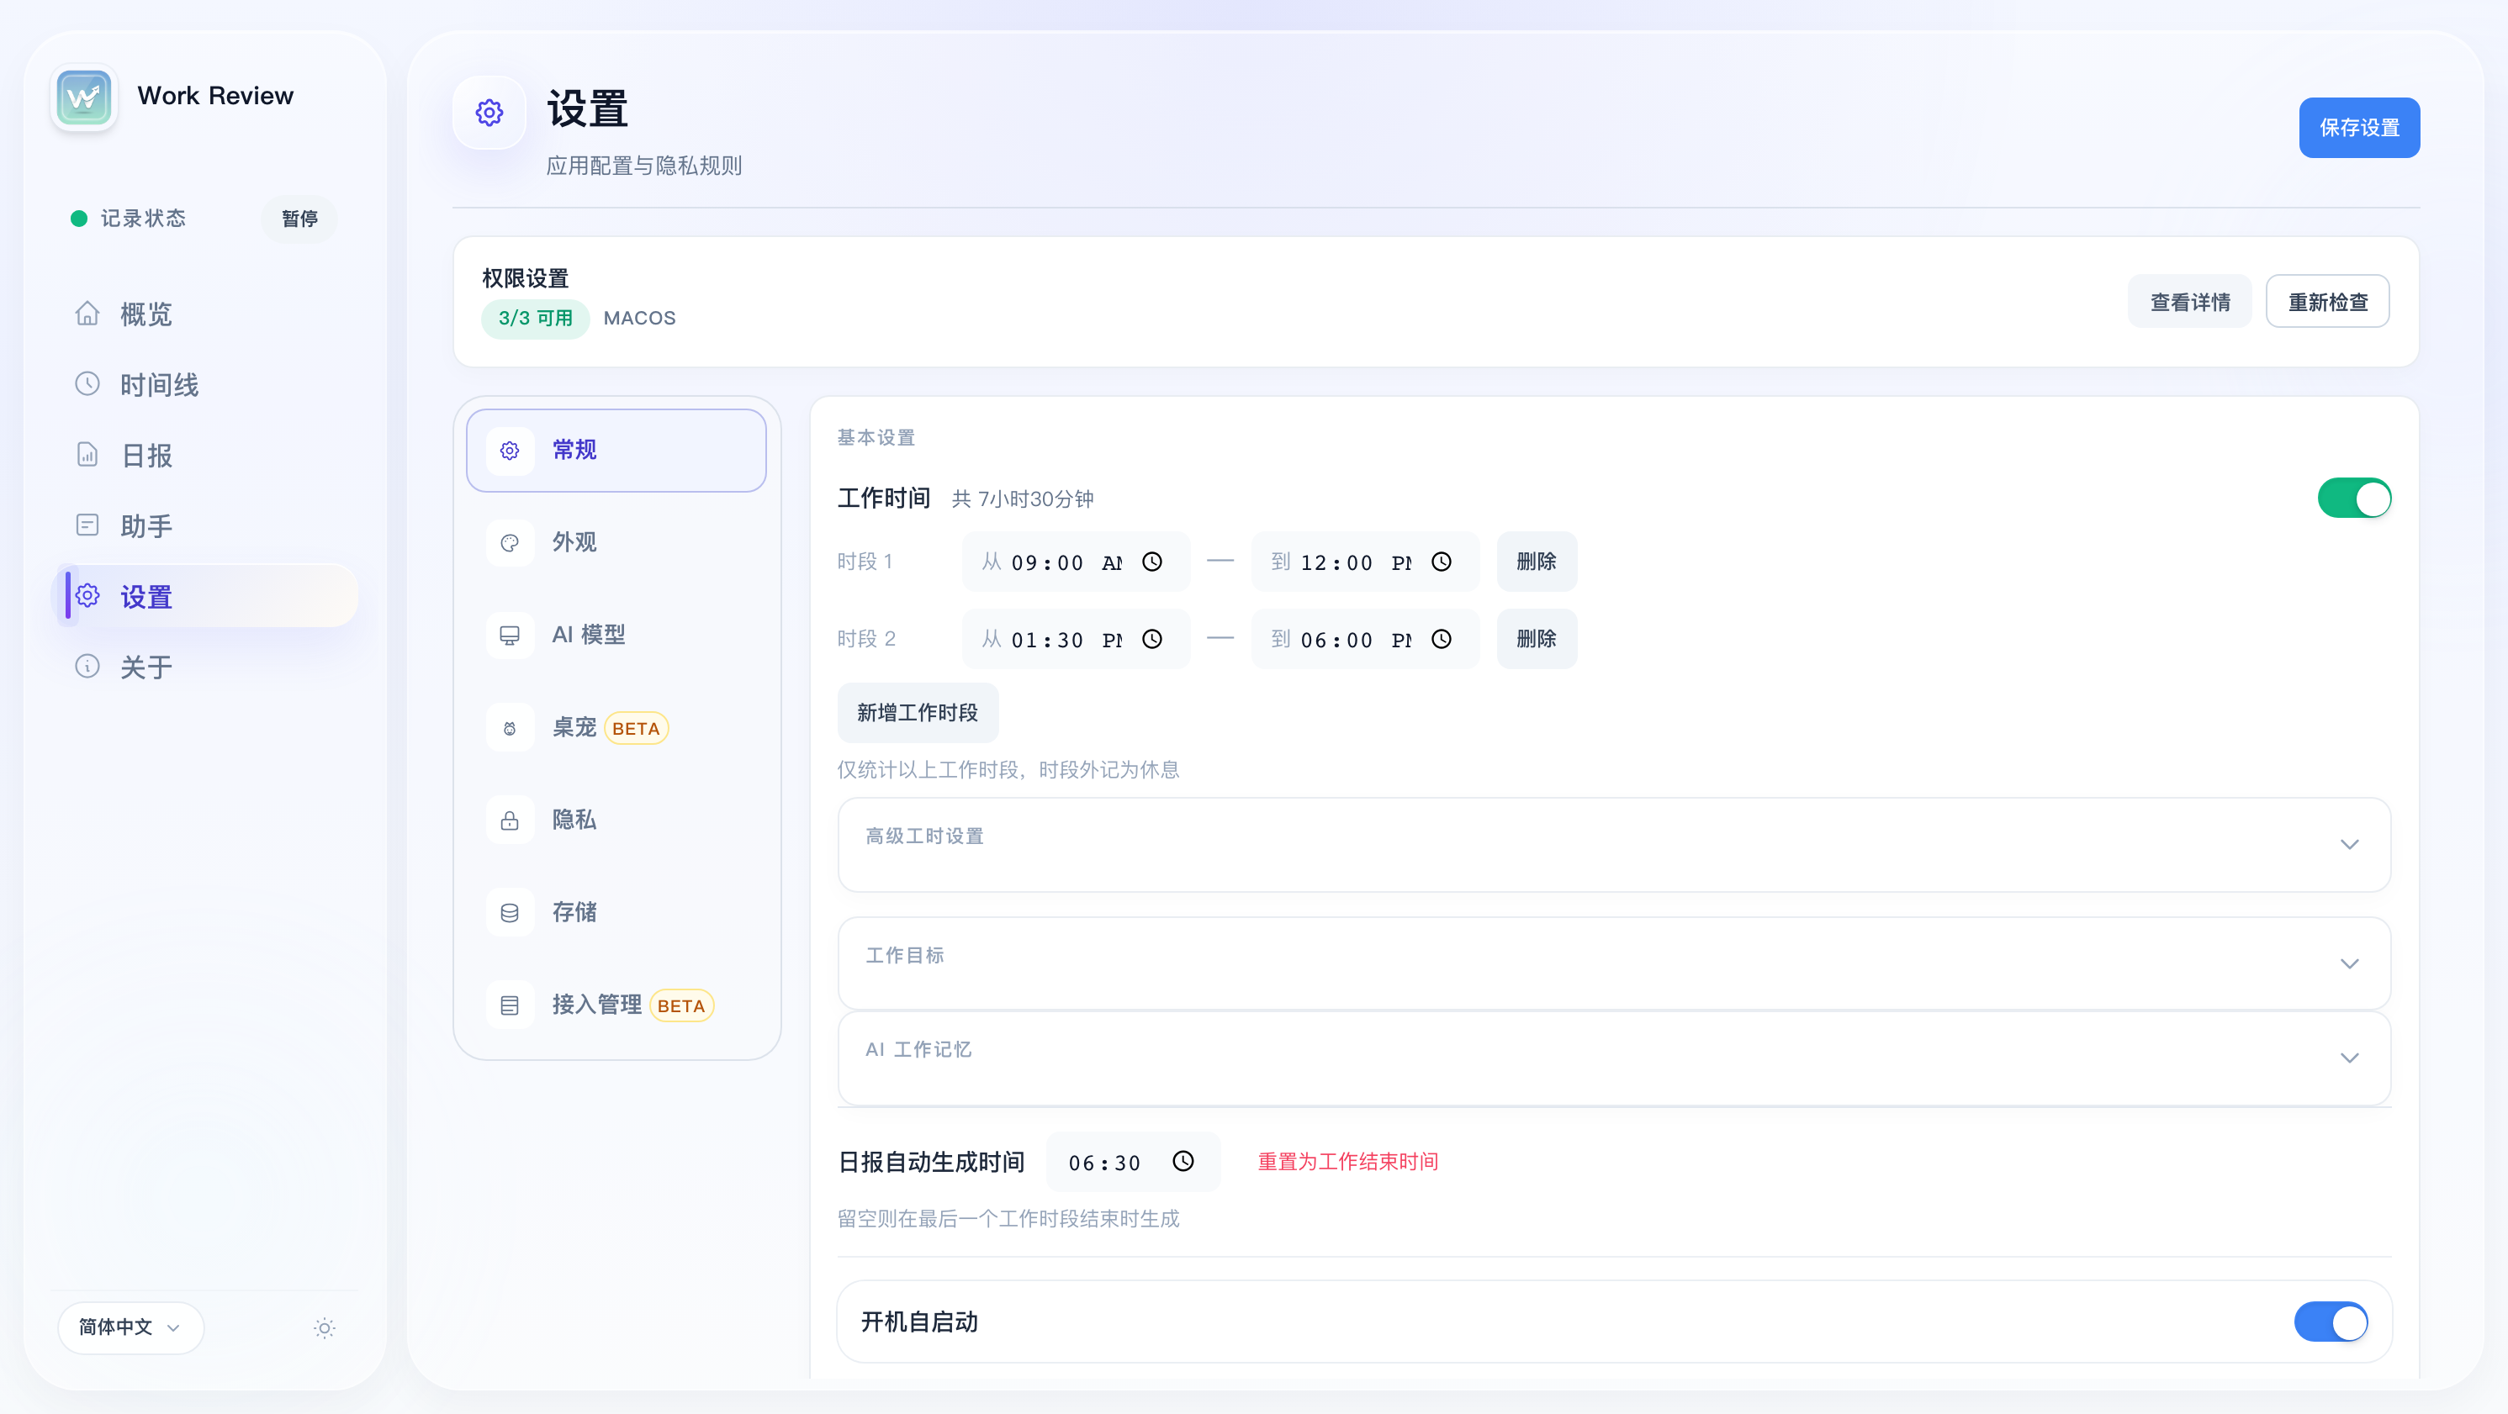Click the 保存设置 button
The width and height of the screenshot is (2508, 1414).
2359,128
